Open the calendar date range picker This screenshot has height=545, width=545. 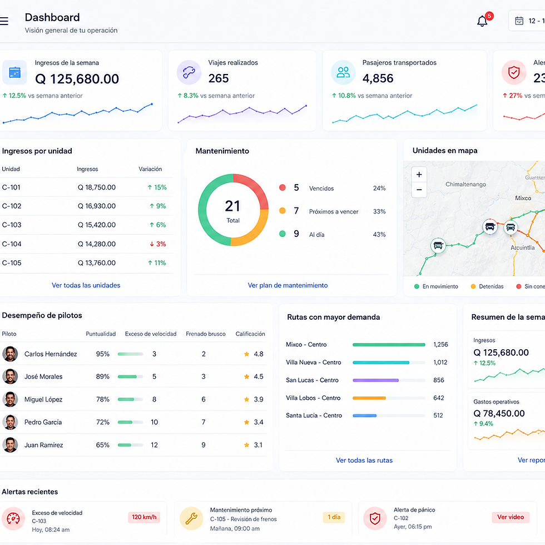527,21
